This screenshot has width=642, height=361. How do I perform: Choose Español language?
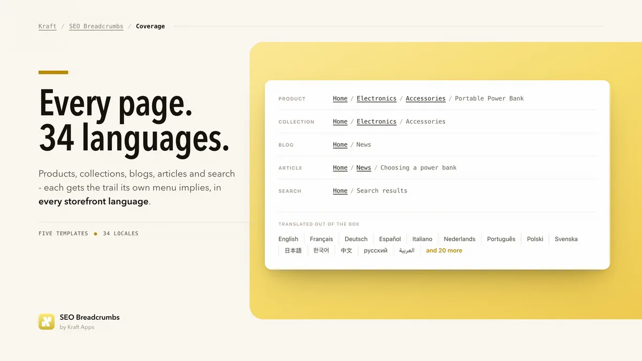(390, 239)
